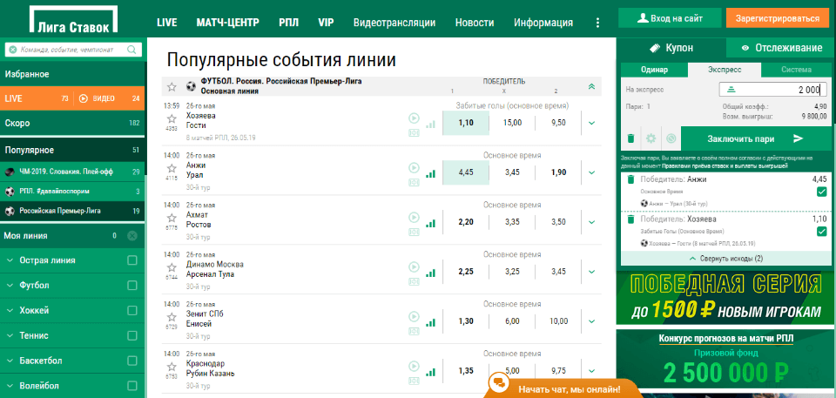This screenshot has width=836, height=398.
Task: Open the three-dot more menu in header
Action: [597, 23]
